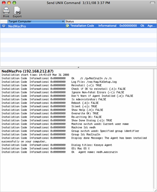Click the Export label text in toolbar

pos(17,16)
